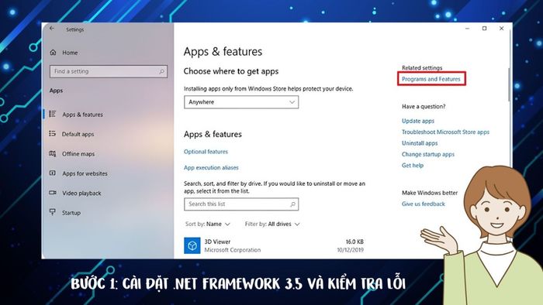This screenshot has width=543, height=305.
Task: Select Apps & features in sidebar
Action: pyautogui.click(x=82, y=115)
